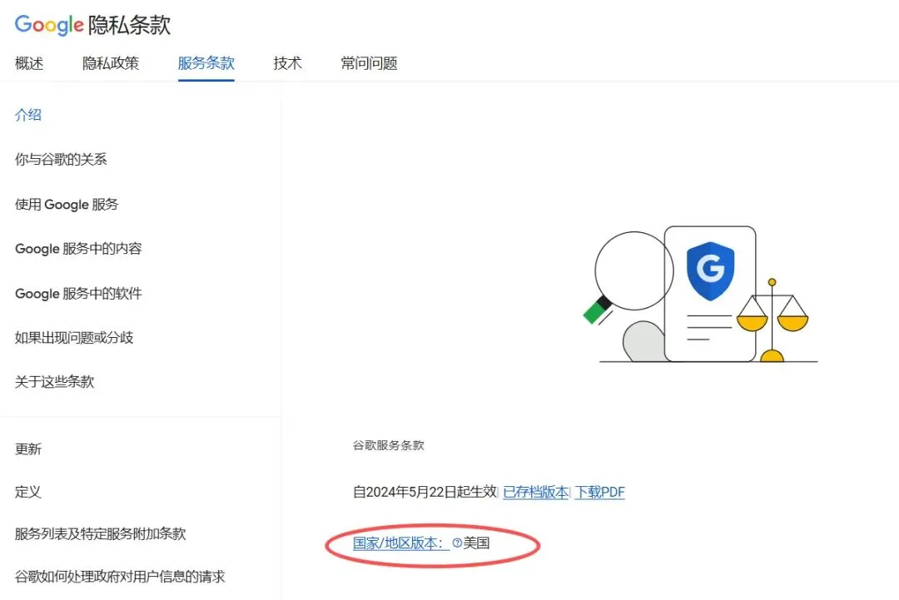
Task: Open 你与谷歌的关系 sidebar item
Action: (61, 159)
